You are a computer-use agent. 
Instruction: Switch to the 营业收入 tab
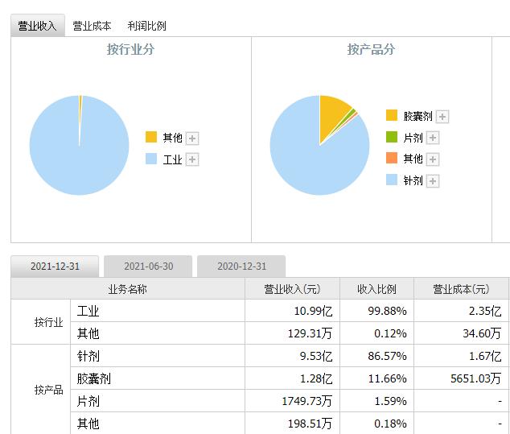pyautogui.click(x=38, y=26)
